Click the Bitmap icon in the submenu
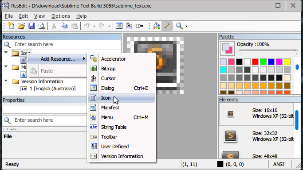This screenshot has height=170, width=303. tap(94, 69)
